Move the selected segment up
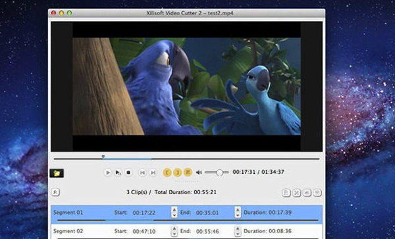 (x=307, y=193)
